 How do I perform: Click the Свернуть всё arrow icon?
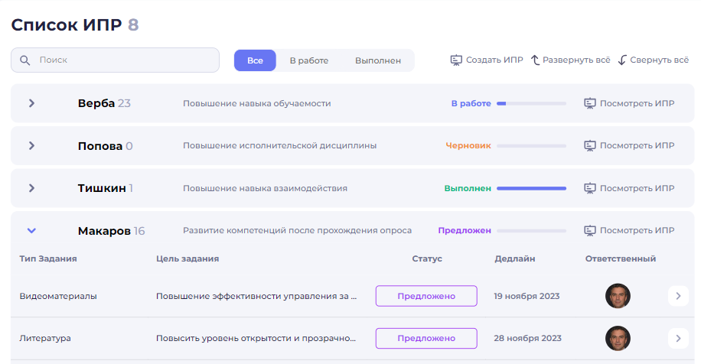pyautogui.click(x=622, y=60)
